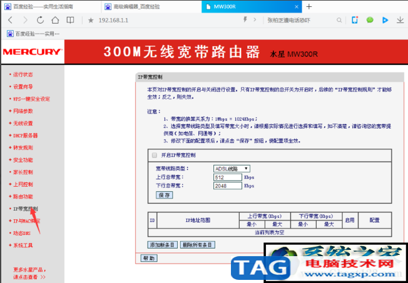The width and height of the screenshot is (408, 283).
Task: Expand DHCP服务器 in the sidebar
Action: (25, 136)
